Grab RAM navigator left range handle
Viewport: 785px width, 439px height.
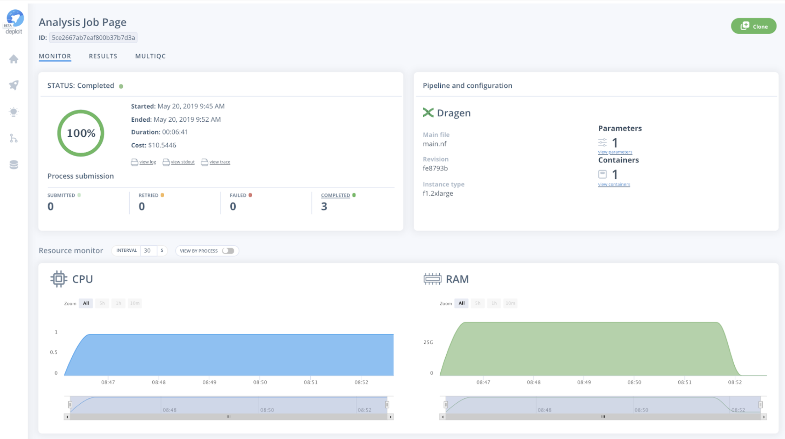(x=446, y=404)
